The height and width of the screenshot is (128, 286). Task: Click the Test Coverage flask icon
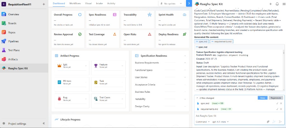[x=115, y=34]
